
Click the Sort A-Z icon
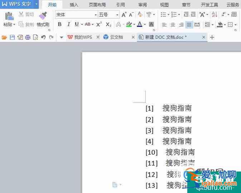click(215, 14)
